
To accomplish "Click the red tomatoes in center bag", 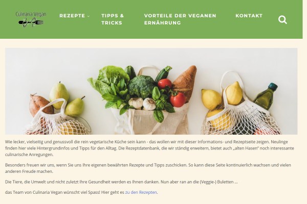I will pos(172,93).
